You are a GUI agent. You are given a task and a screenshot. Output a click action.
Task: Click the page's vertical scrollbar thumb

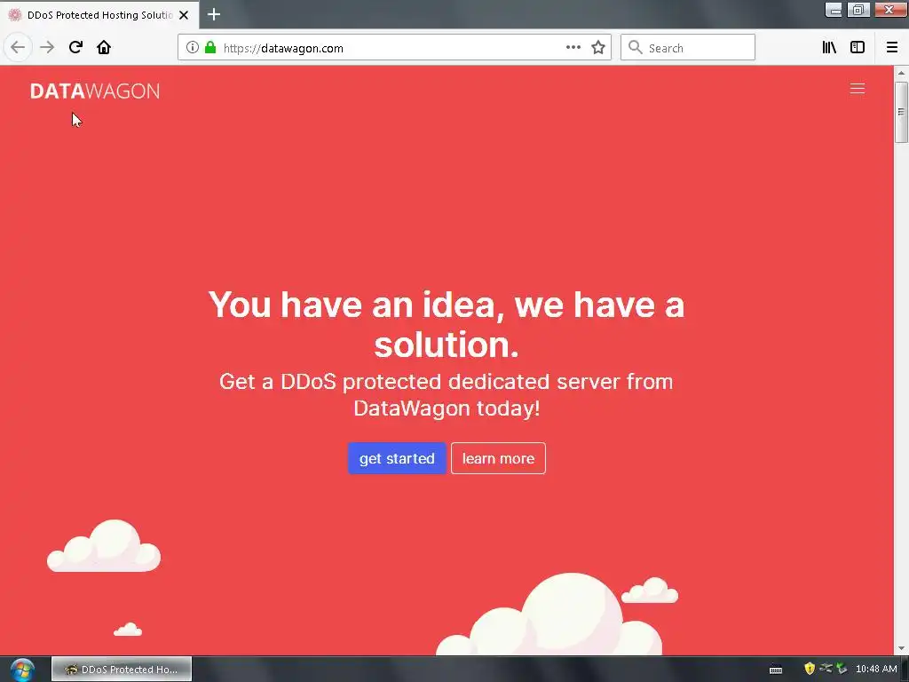(x=901, y=112)
